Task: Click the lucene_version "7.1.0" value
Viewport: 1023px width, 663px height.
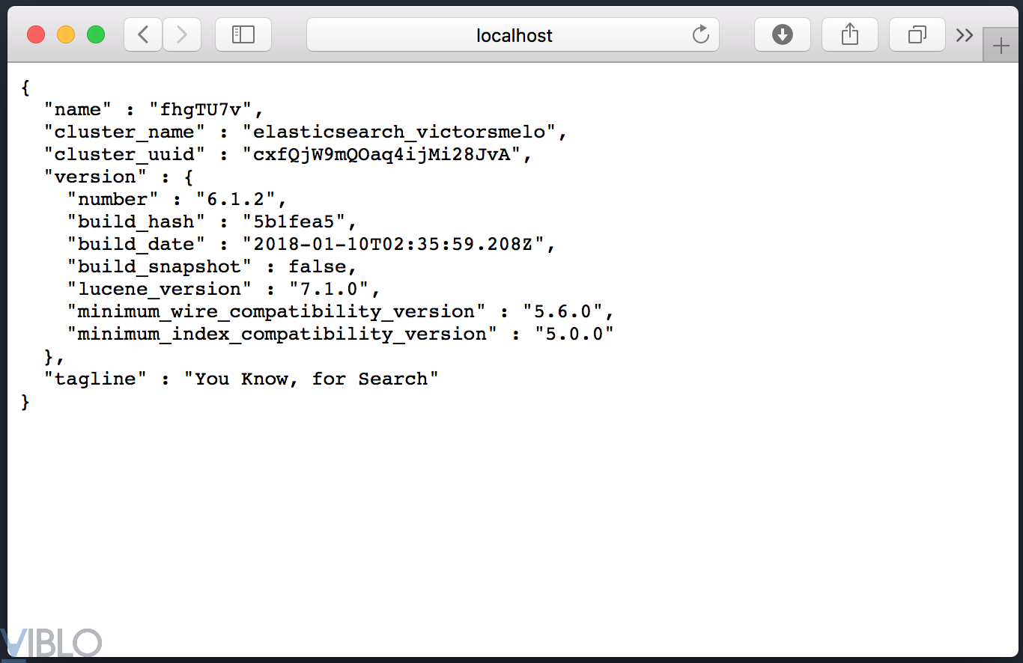Action: (x=330, y=290)
